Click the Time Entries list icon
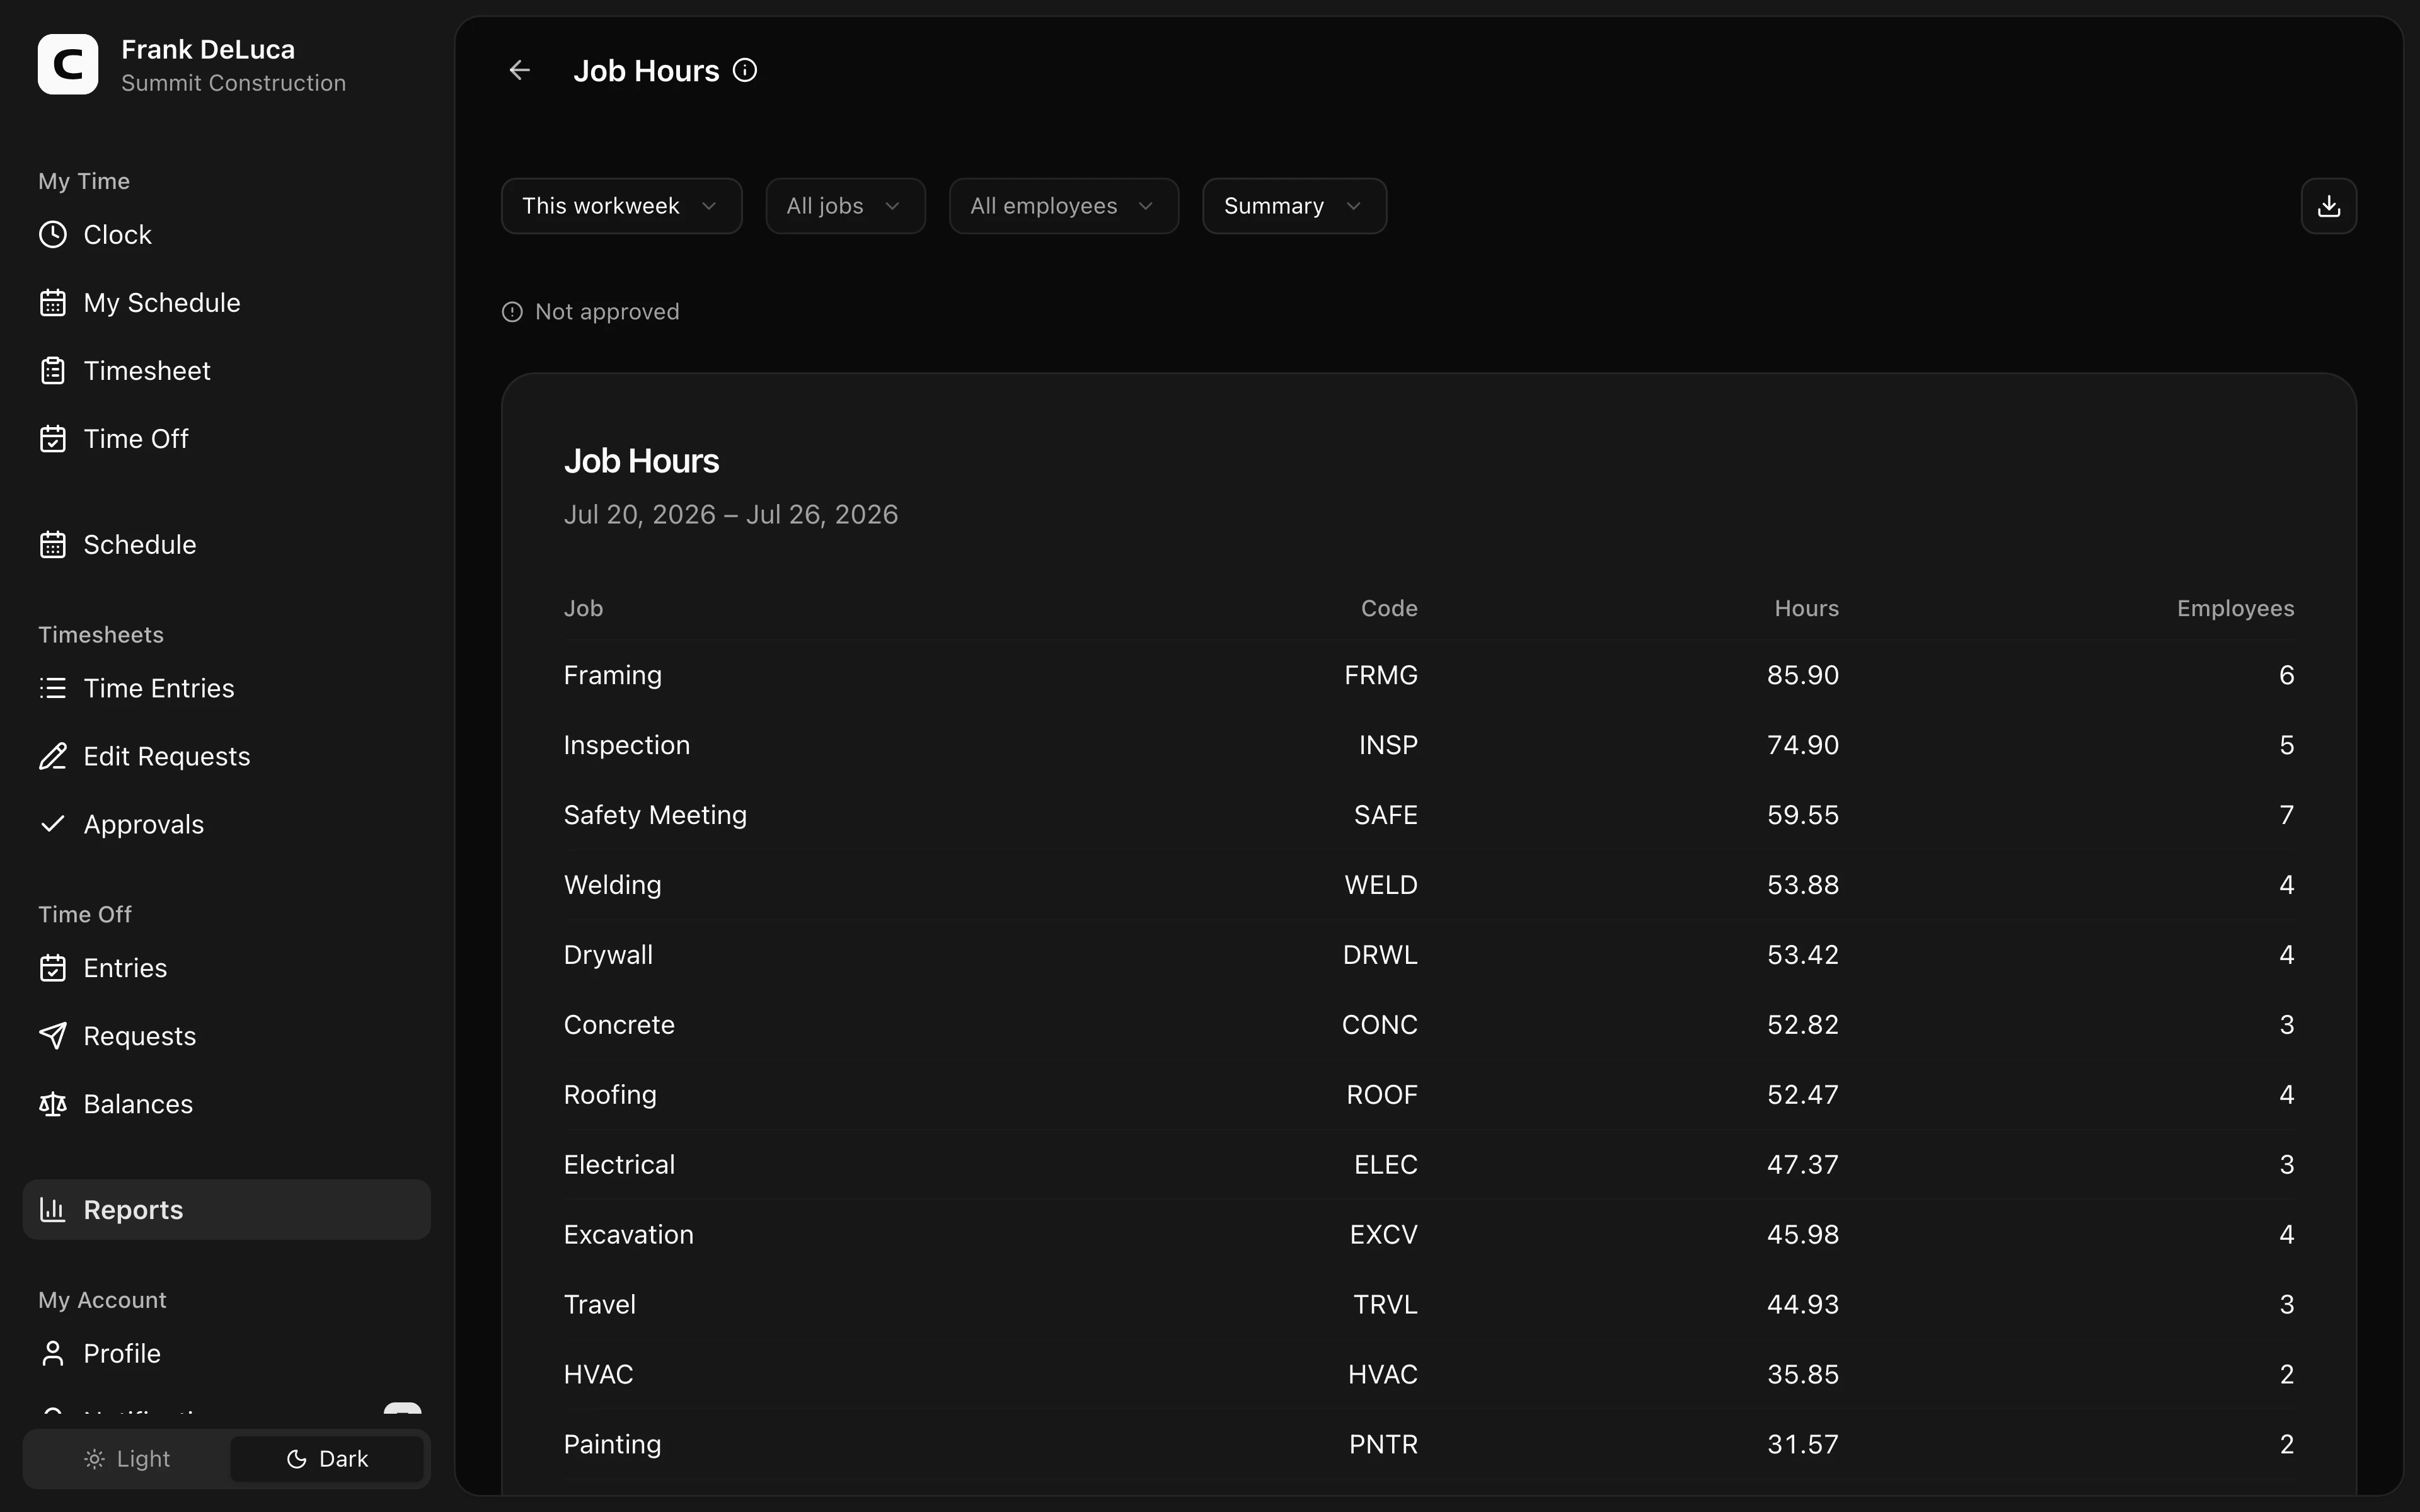This screenshot has height=1512, width=2420. (x=53, y=689)
